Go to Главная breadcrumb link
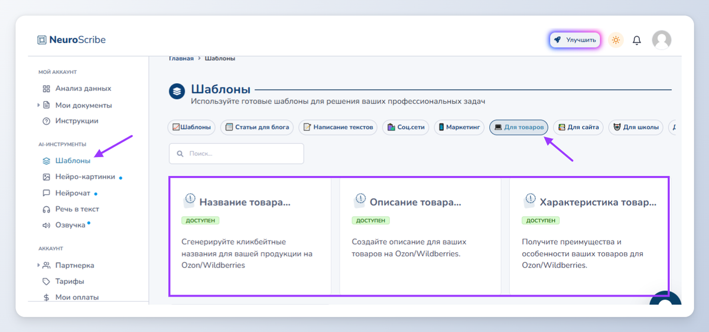 click(181, 58)
